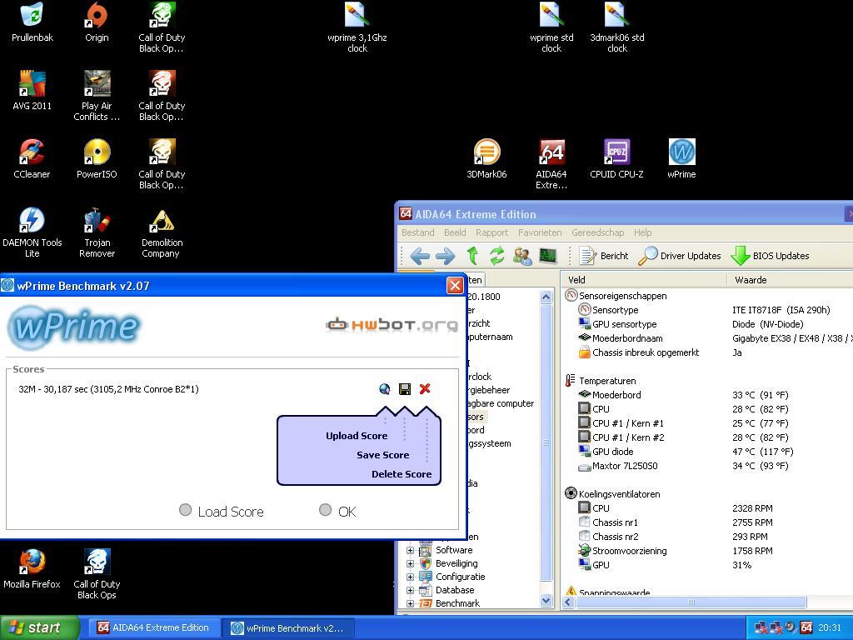Screen dimensions: 853x640
Task: Expand Benchmark tree node
Action: 410,603
